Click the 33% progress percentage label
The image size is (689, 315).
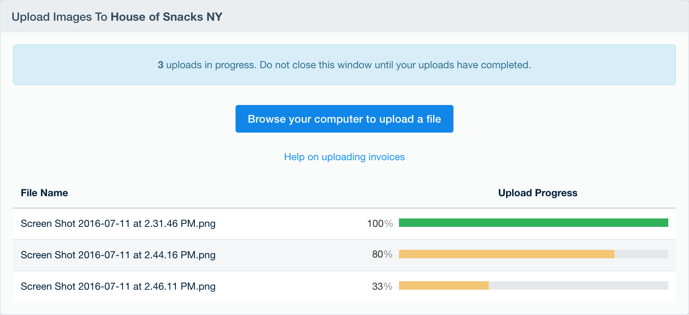(x=382, y=286)
